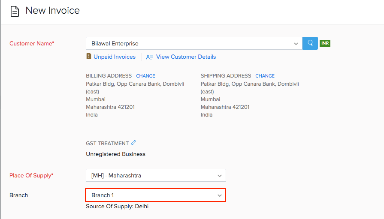Image resolution: width=384 pixels, height=219 pixels.
Task: Change the billing address
Action: point(145,76)
